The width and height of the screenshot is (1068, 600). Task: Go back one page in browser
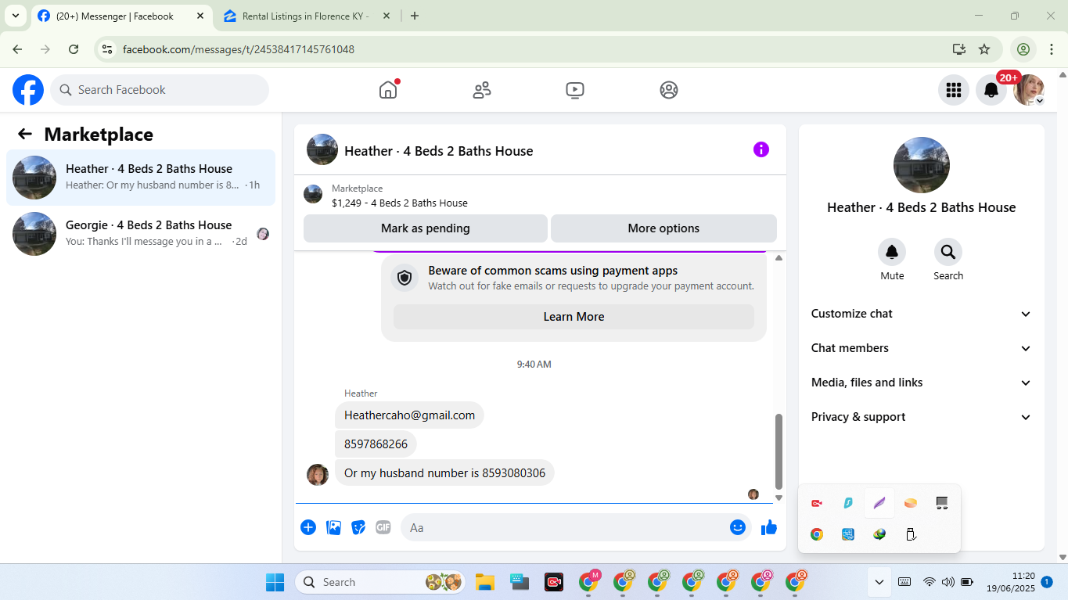tap(17, 49)
